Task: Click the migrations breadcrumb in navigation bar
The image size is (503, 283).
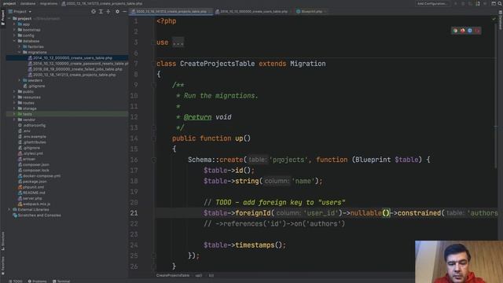Action: coord(49,3)
